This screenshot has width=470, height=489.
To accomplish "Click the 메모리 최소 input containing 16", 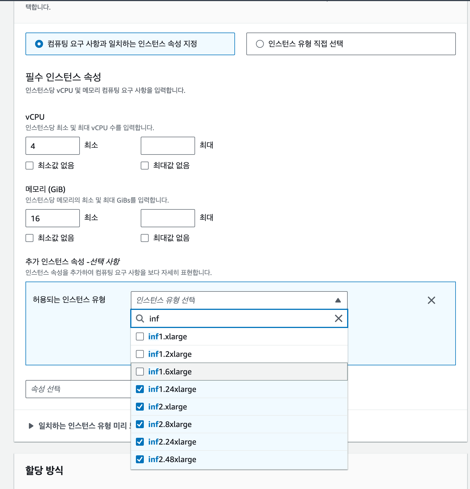I will point(53,218).
